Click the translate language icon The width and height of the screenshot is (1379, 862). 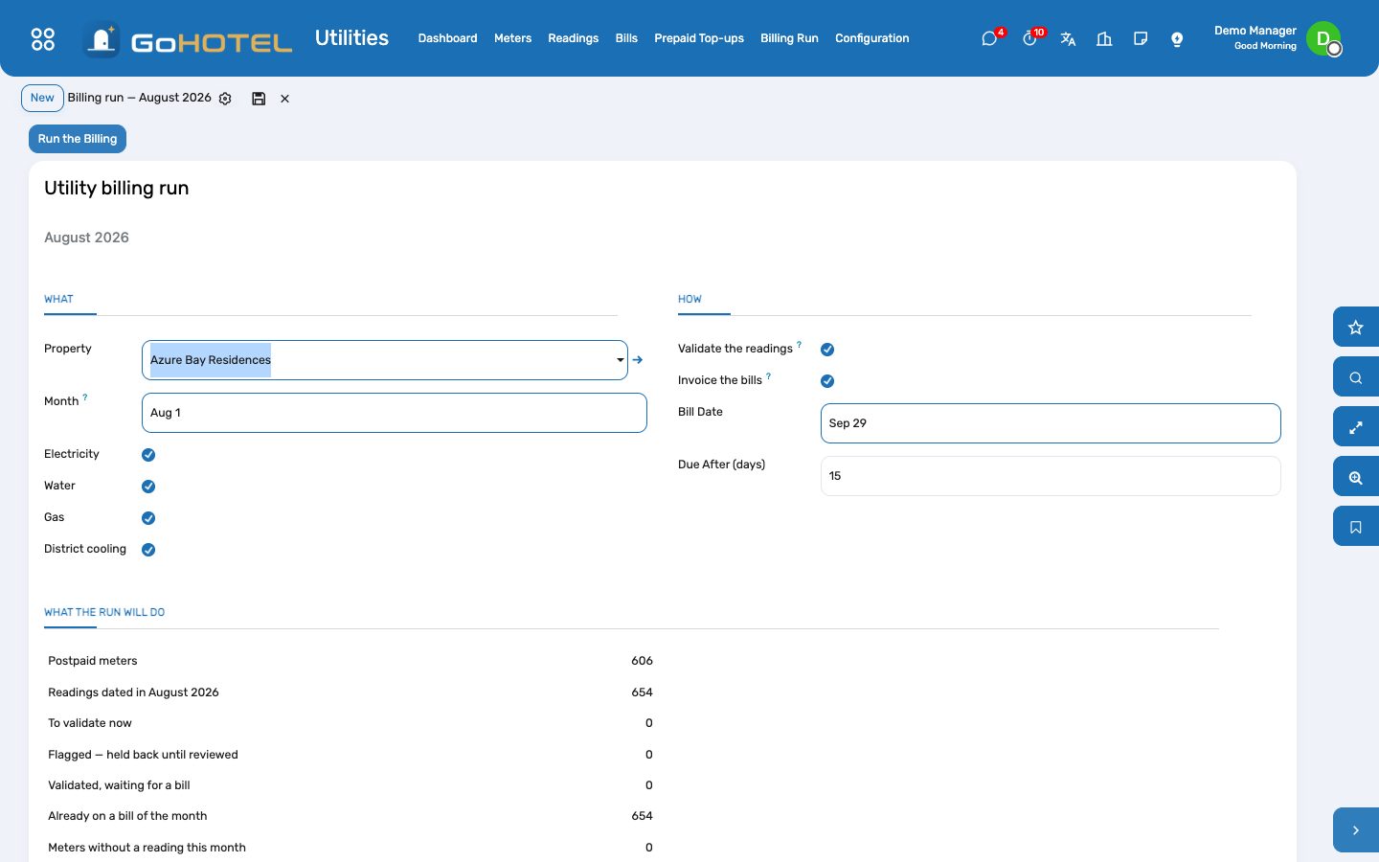pos(1068,39)
